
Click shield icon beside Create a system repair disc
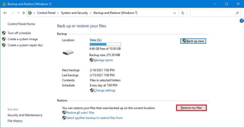tap(4, 45)
